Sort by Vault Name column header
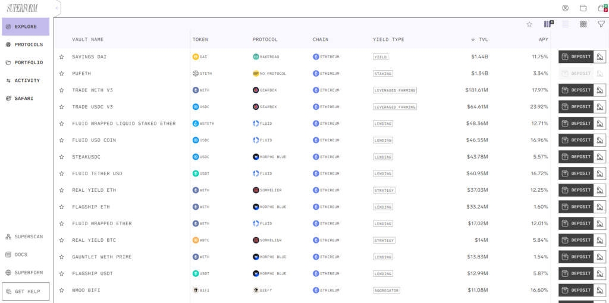 (88, 40)
